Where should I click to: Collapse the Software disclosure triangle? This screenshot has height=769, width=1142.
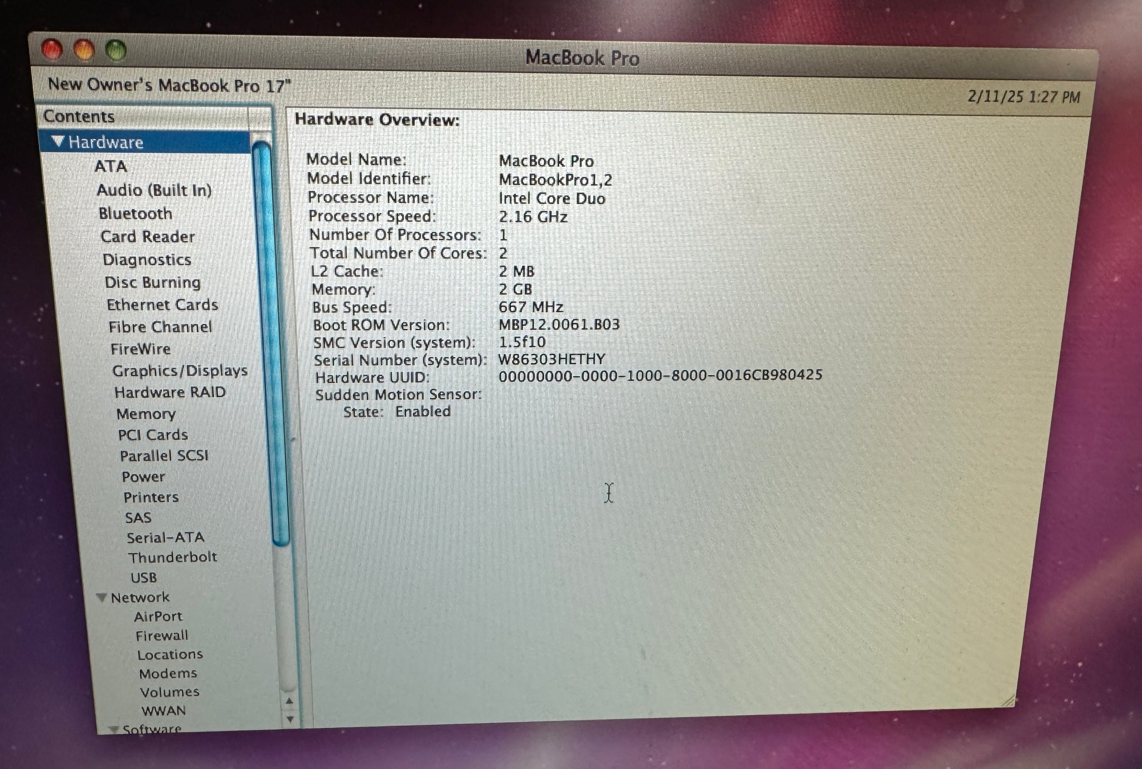pyautogui.click(x=113, y=729)
